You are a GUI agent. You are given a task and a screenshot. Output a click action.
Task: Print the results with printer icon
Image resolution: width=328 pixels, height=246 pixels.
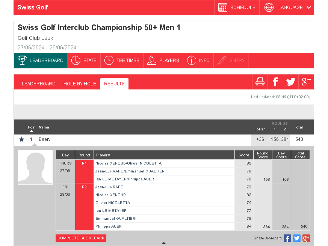260,82
